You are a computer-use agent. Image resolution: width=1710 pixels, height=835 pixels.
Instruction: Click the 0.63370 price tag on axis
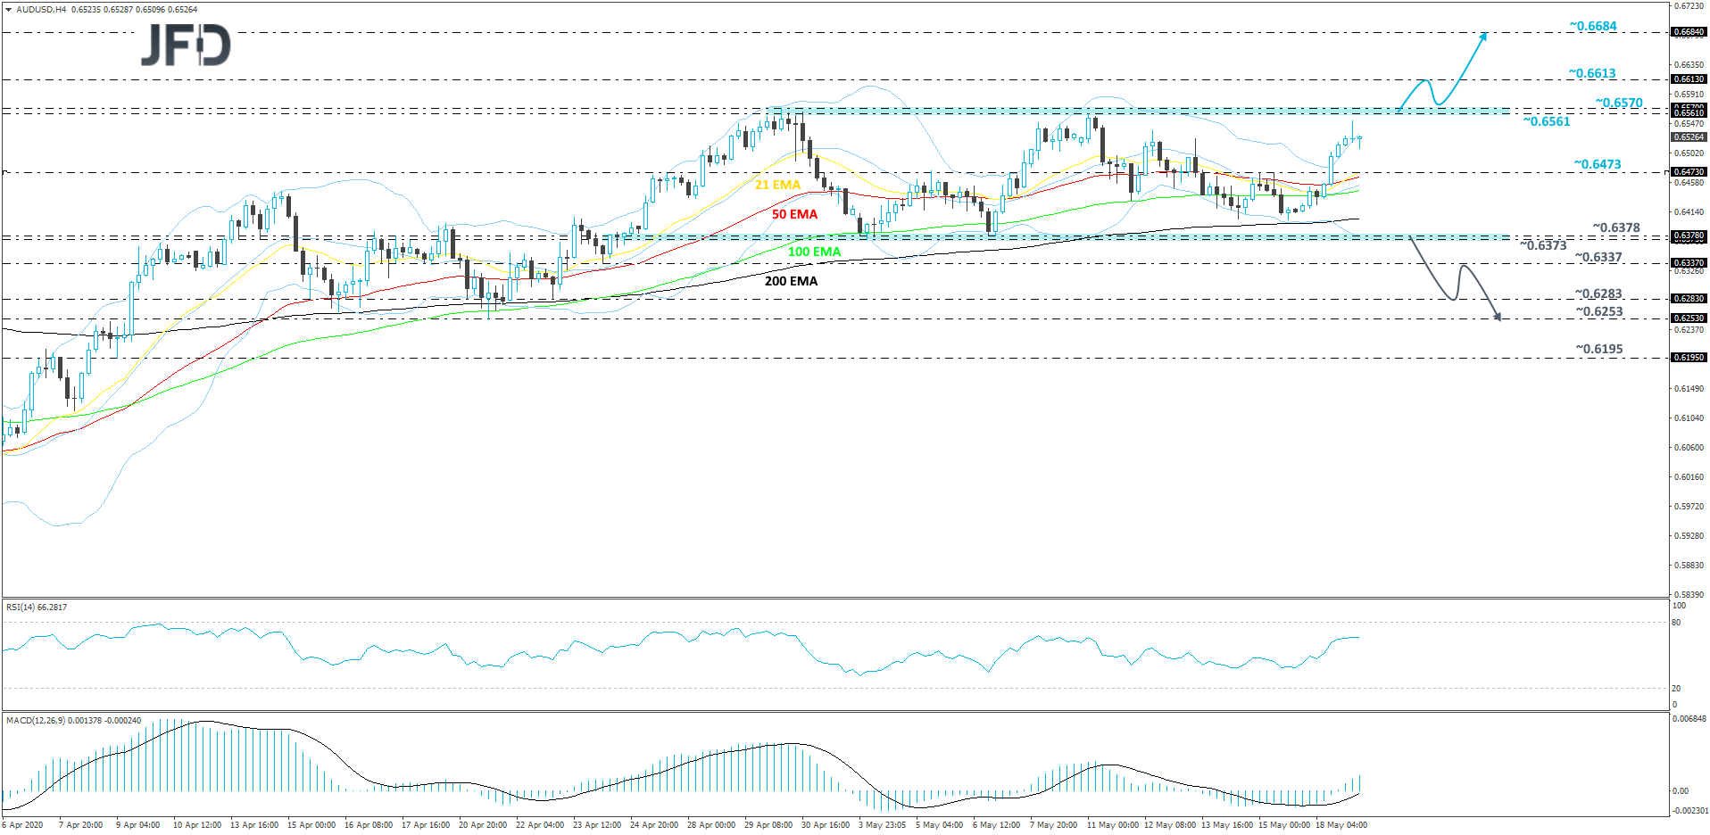click(1689, 263)
